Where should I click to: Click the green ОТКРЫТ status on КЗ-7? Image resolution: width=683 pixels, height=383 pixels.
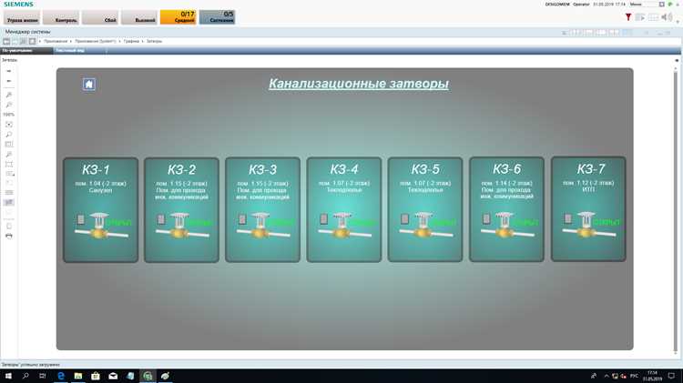coord(607,222)
